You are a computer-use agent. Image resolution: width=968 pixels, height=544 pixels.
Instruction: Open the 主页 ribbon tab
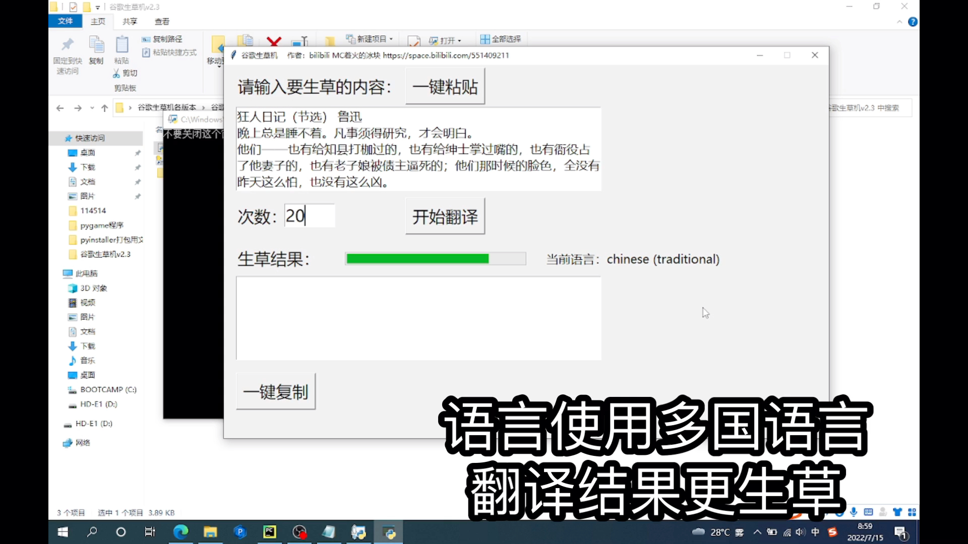point(98,21)
